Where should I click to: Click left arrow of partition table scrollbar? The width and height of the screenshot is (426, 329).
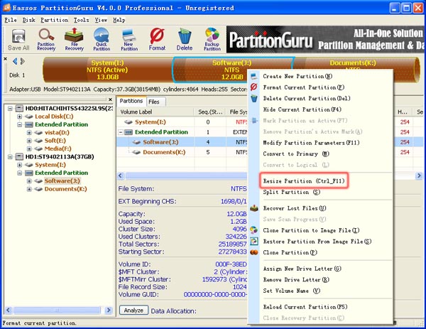(121, 176)
